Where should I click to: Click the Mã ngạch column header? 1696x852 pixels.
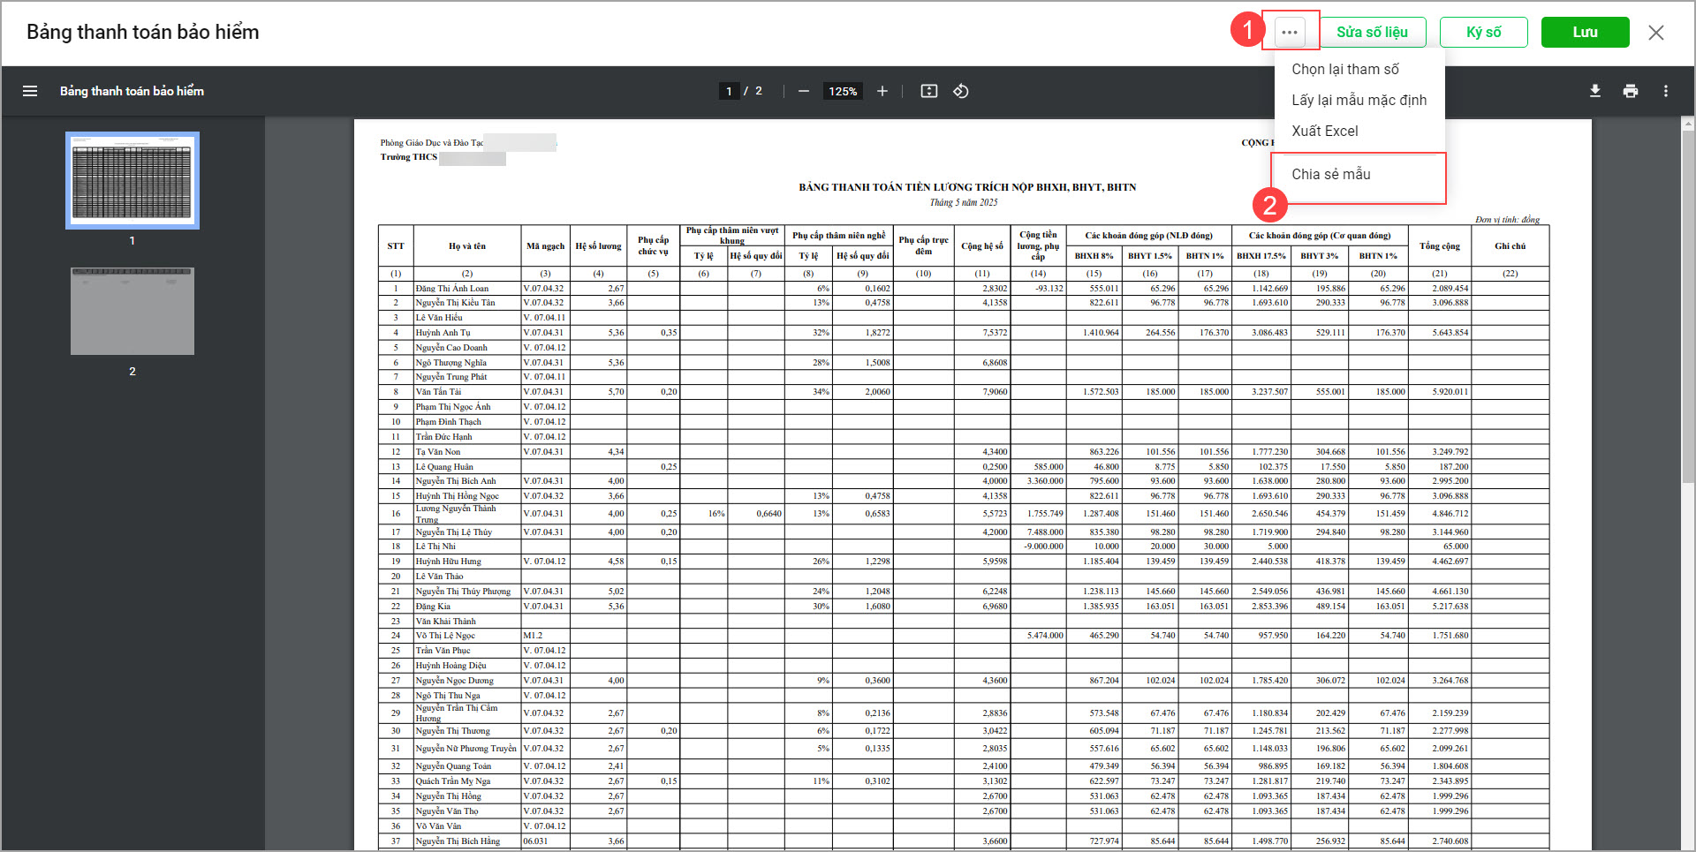[x=545, y=246]
